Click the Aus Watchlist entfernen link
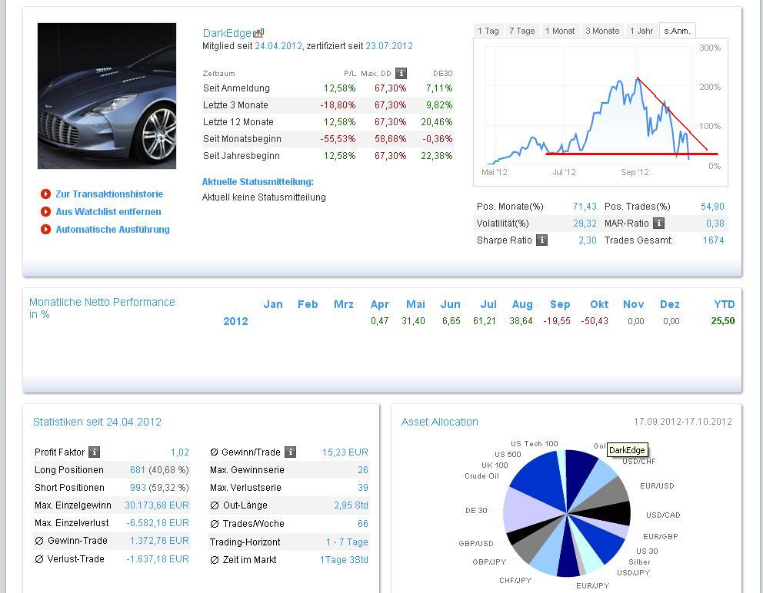Viewport: 763px width, 593px height. click(108, 212)
